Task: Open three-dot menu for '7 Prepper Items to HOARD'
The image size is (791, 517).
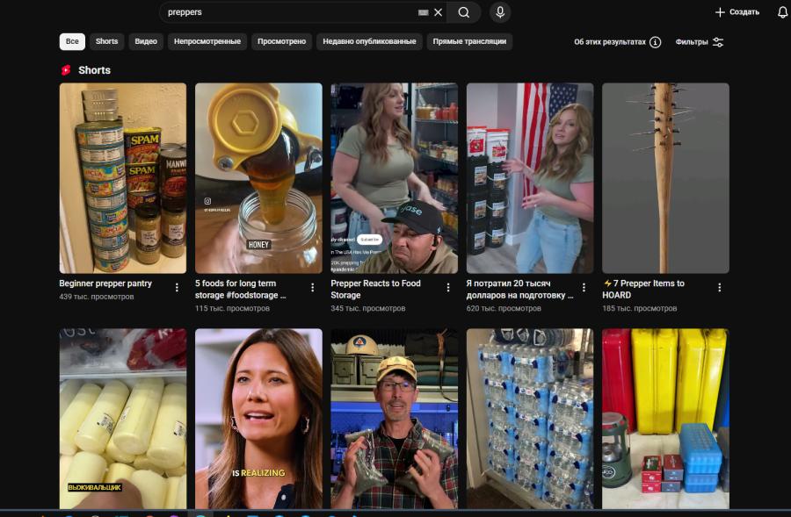Action: point(720,287)
